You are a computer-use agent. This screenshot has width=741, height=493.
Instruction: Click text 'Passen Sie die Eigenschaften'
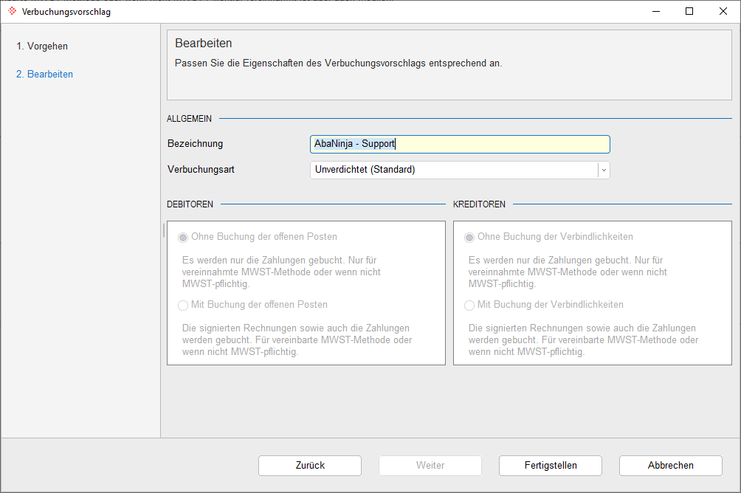pyautogui.click(x=238, y=63)
